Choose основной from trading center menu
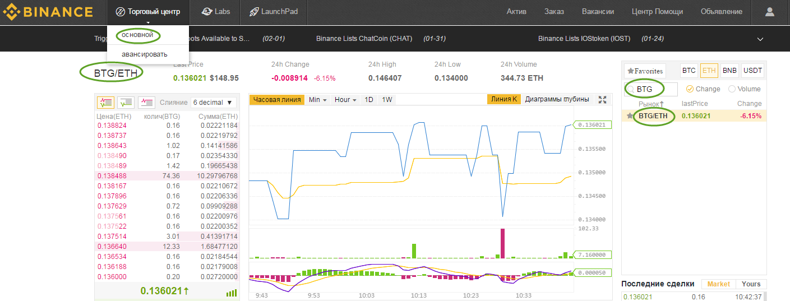 point(137,35)
